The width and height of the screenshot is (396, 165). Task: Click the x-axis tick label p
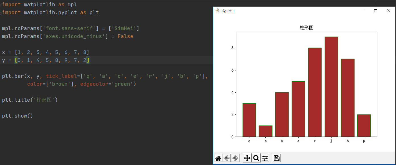(364, 141)
